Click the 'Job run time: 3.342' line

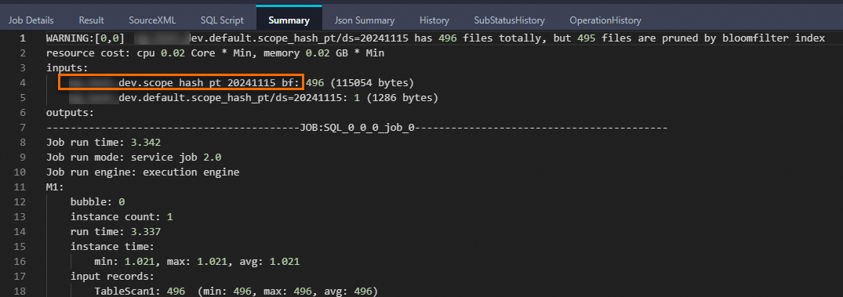104,143
